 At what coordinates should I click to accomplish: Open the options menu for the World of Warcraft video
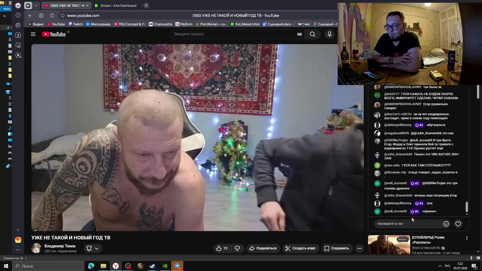coord(467,238)
